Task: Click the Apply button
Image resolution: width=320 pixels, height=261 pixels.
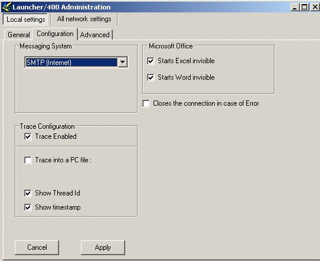Action: [103, 247]
